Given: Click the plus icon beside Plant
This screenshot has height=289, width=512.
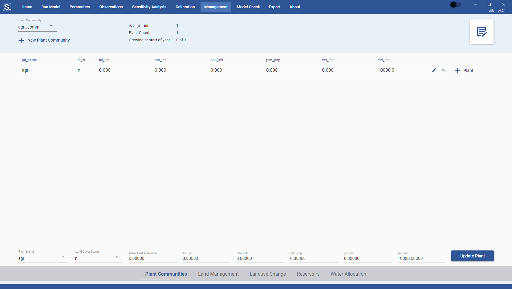Looking at the screenshot, I should (x=457, y=71).
